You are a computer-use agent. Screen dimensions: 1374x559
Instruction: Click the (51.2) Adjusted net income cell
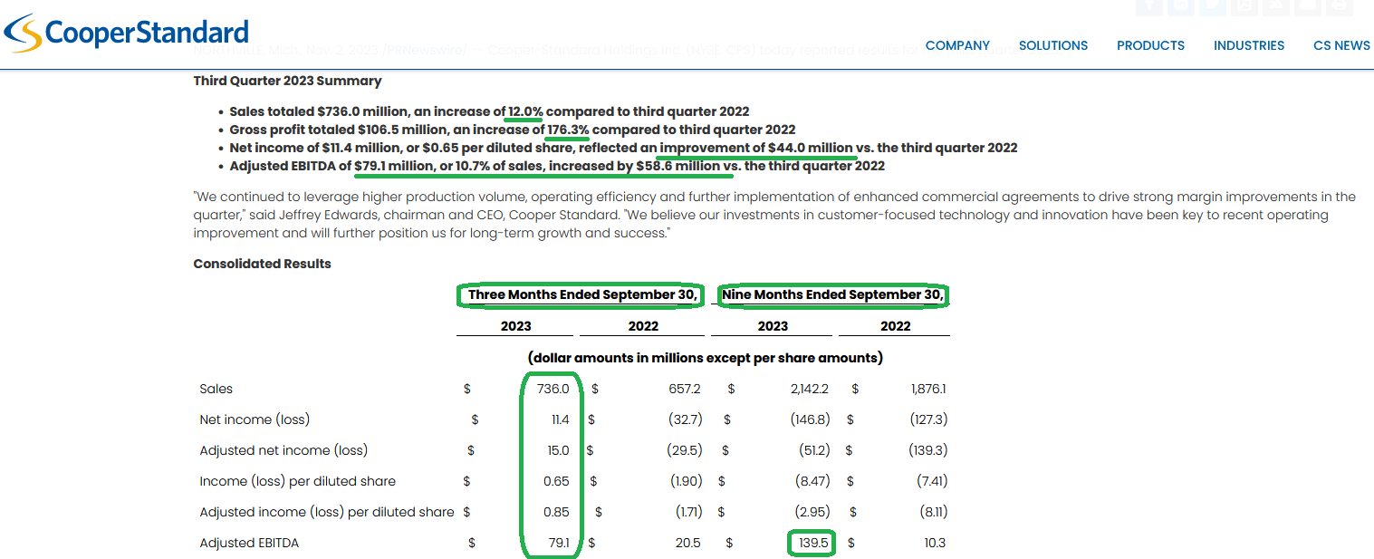tap(813, 450)
